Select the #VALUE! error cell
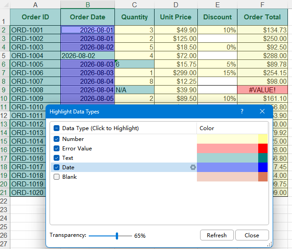This screenshot has width=292, height=249. pos(262,90)
